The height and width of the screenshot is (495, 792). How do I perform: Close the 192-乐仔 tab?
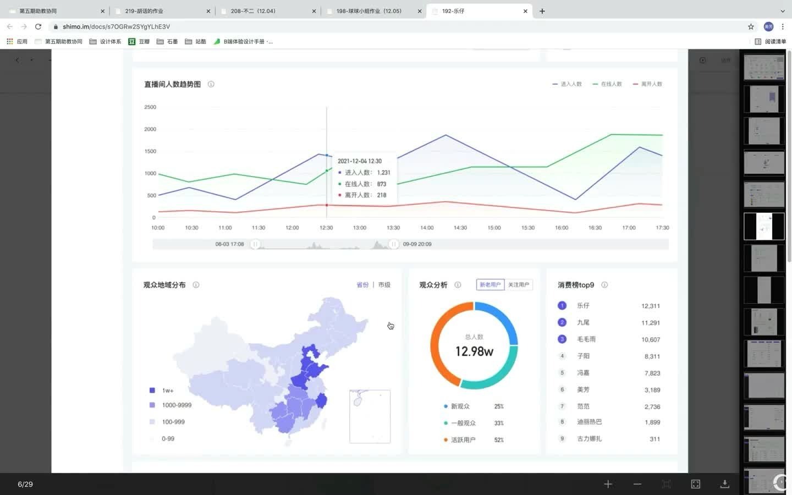[525, 11]
